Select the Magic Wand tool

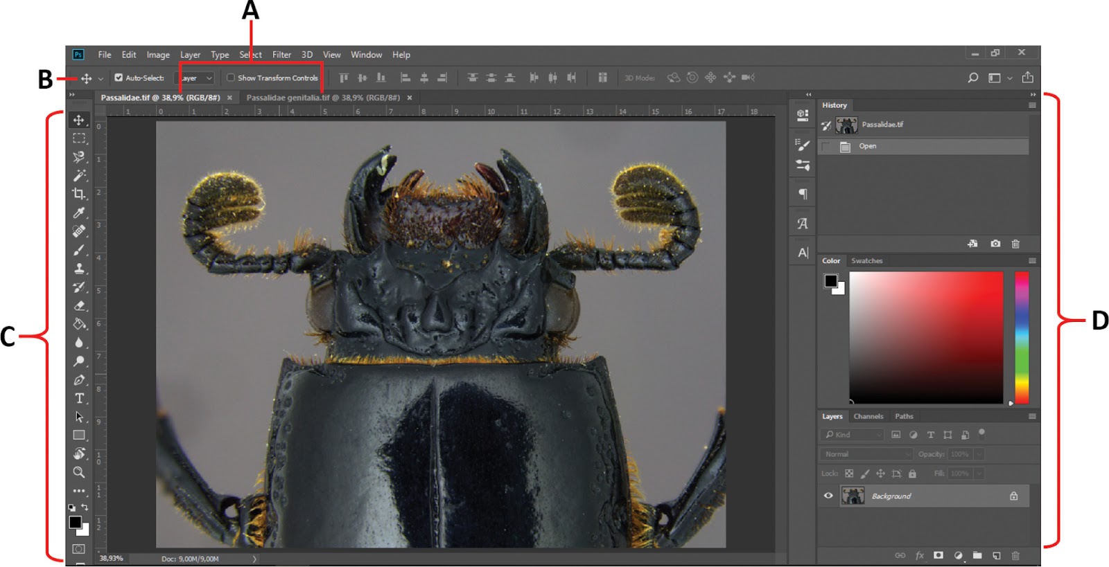click(x=79, y=175)
